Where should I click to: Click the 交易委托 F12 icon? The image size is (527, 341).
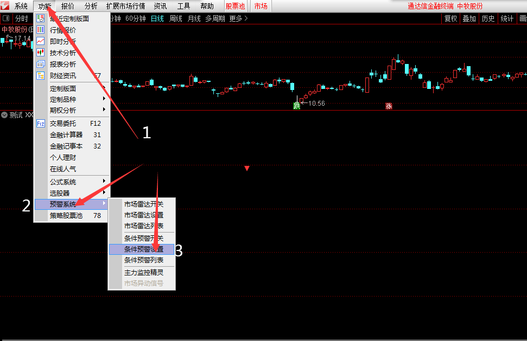point(40,123)
